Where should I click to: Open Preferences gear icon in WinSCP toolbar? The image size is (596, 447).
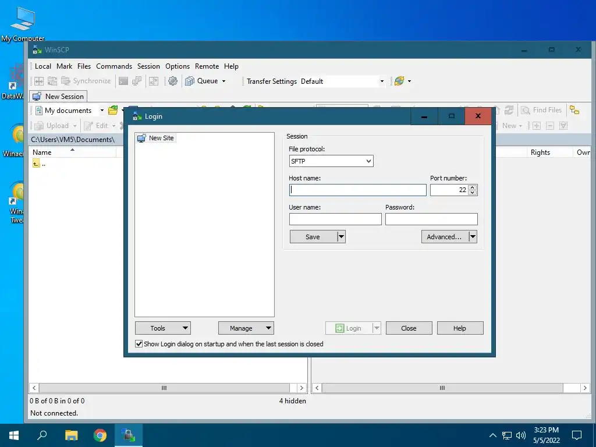point(173,81)
